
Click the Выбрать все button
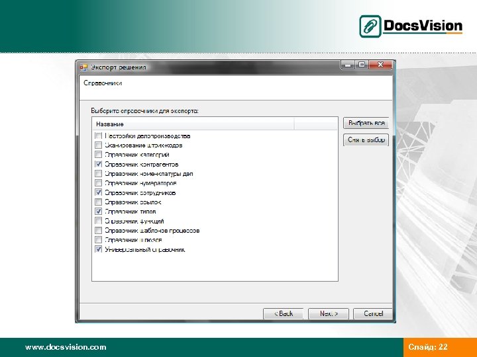pyautogui.click(x=366, y=123)
